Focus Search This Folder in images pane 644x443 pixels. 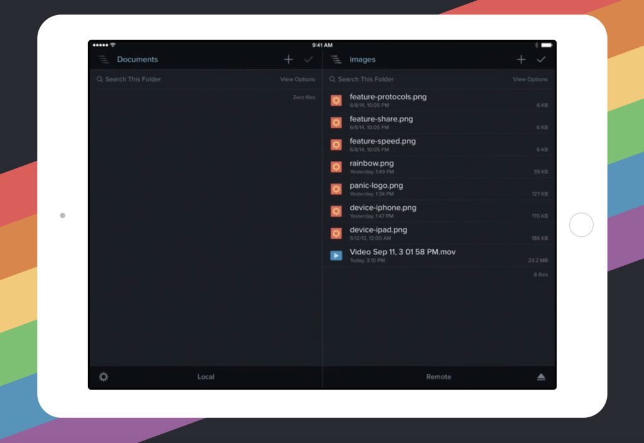(365, 79)
